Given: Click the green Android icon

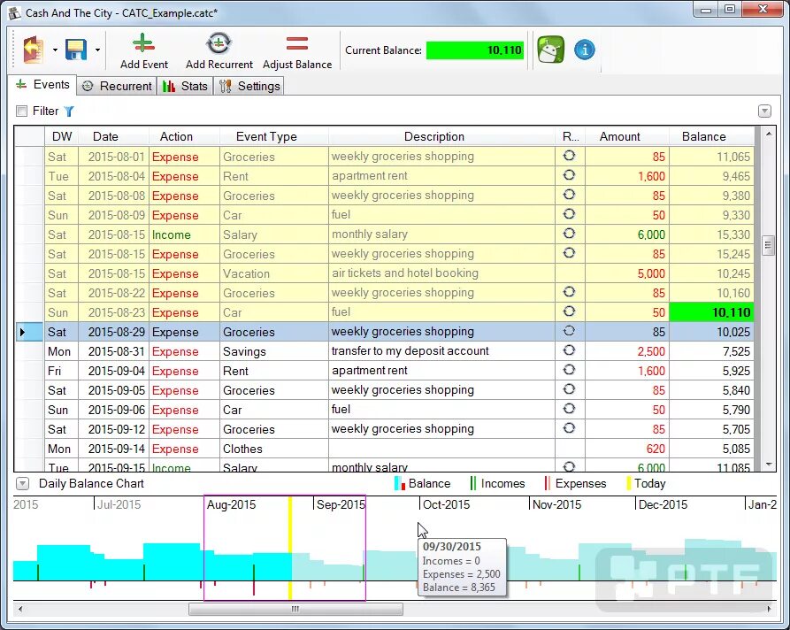Looking at the screenshot, I should 550,50.
